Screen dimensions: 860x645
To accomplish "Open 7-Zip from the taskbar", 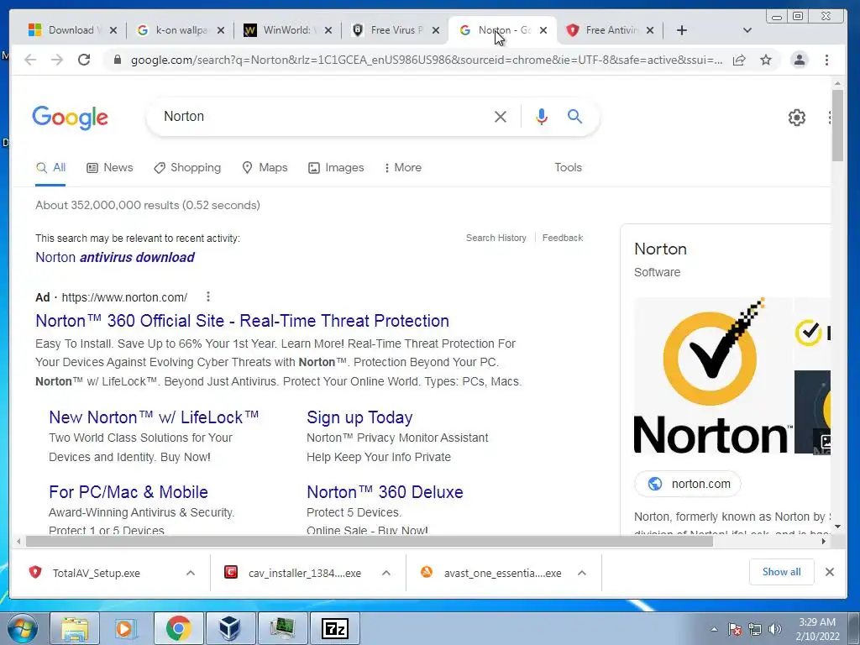I will (335, 628).
